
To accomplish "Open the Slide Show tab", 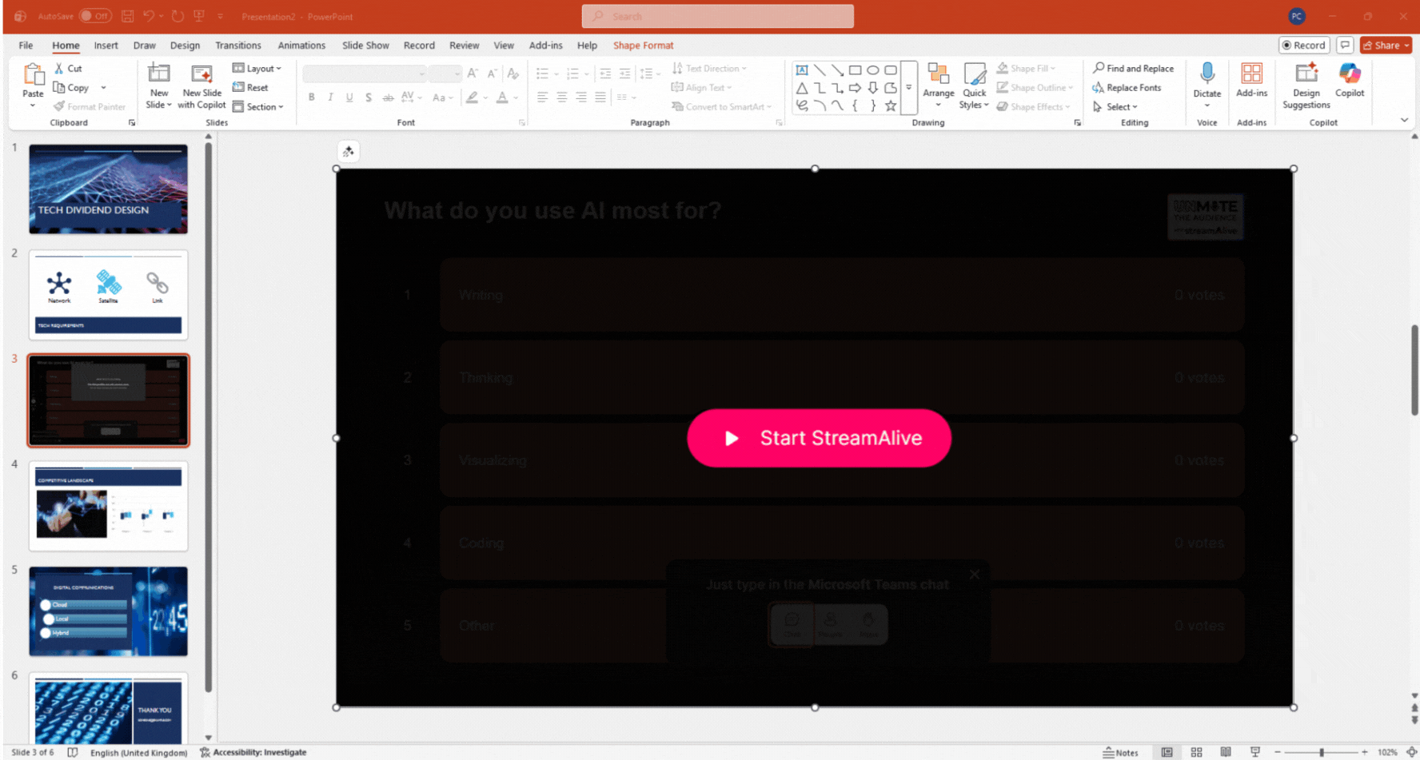I will pyautogui.click(x=365, y=46).
